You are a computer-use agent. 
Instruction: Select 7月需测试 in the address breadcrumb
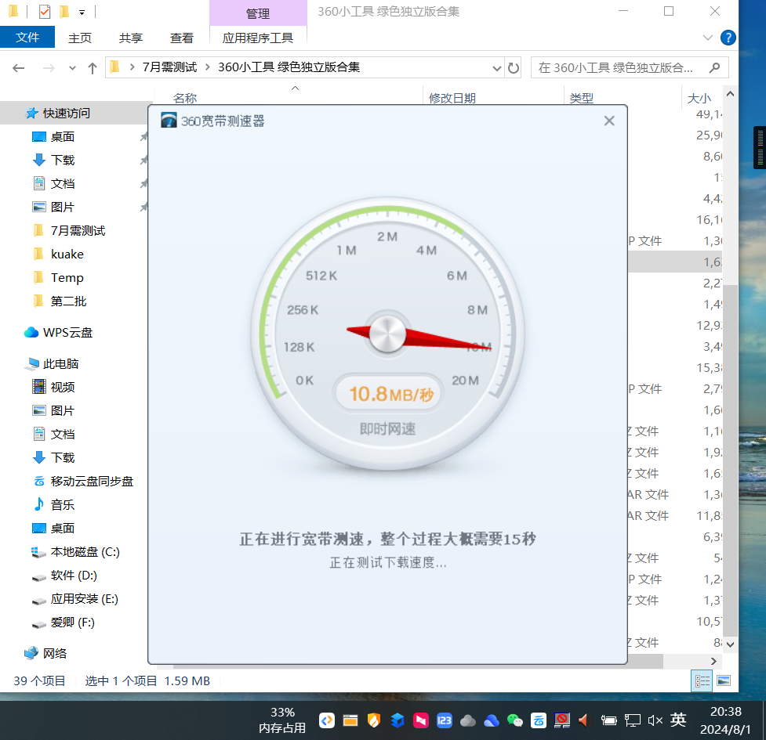pyautogui.click(x=169, y=67)
